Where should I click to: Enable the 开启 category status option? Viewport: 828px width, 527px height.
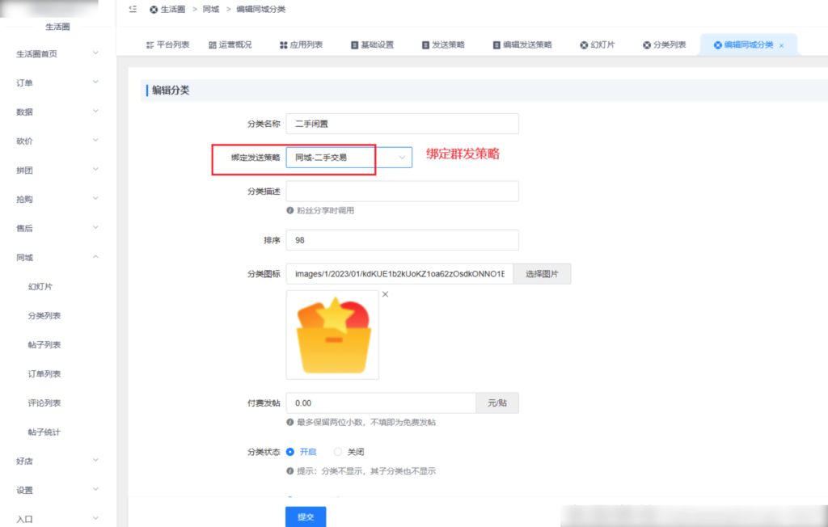pos(292,452)
